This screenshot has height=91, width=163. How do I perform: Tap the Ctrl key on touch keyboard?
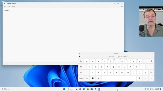point(87,78)
